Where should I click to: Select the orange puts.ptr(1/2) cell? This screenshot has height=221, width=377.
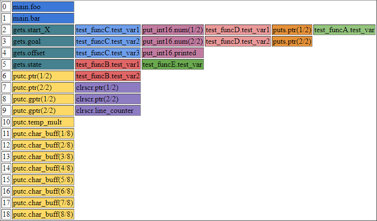pos(292,30)
